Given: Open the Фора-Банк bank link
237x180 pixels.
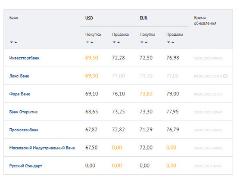Looking at the screenshot, I should point(20,94).
